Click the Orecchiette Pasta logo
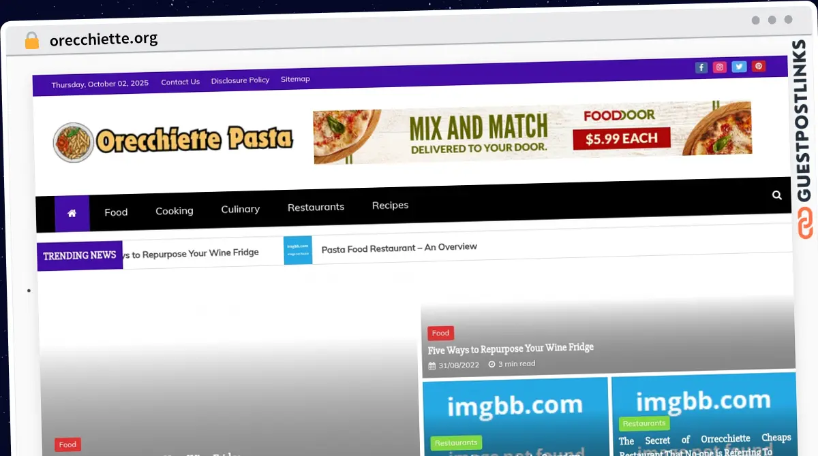Screen dimensions: 818x456 174,142
